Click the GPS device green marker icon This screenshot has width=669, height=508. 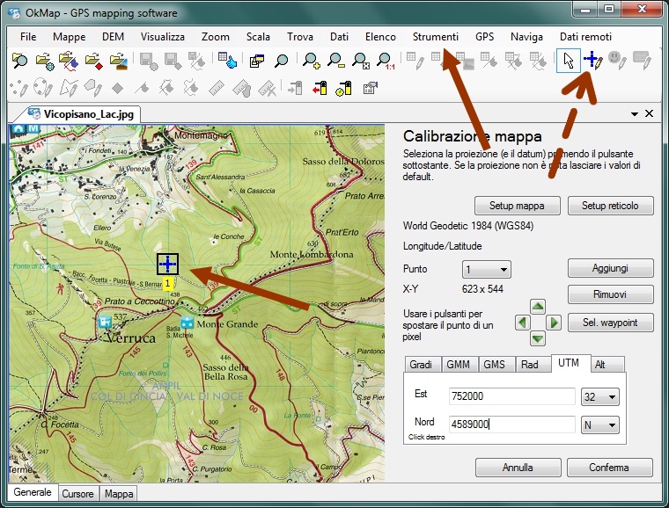[x=343, y=88]
